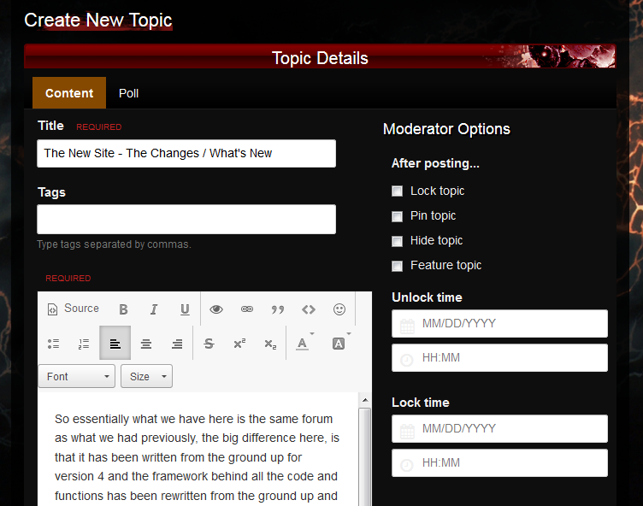Screen dimensions: 643x506
Task: Click the clock icon in Unlock time
Action: 407,360
